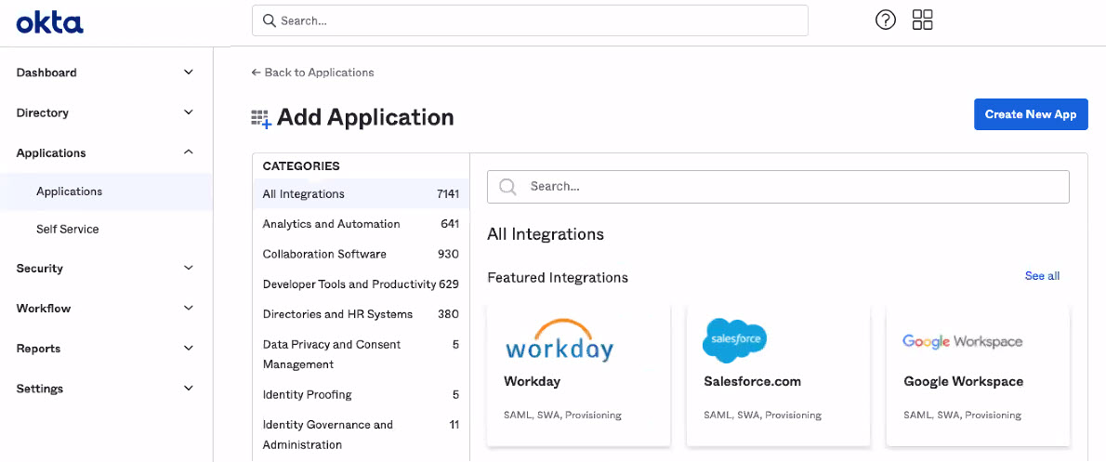Open the apps grid icon in header
This screenshot has width=1106, height=462.
(x=923, y=20)
